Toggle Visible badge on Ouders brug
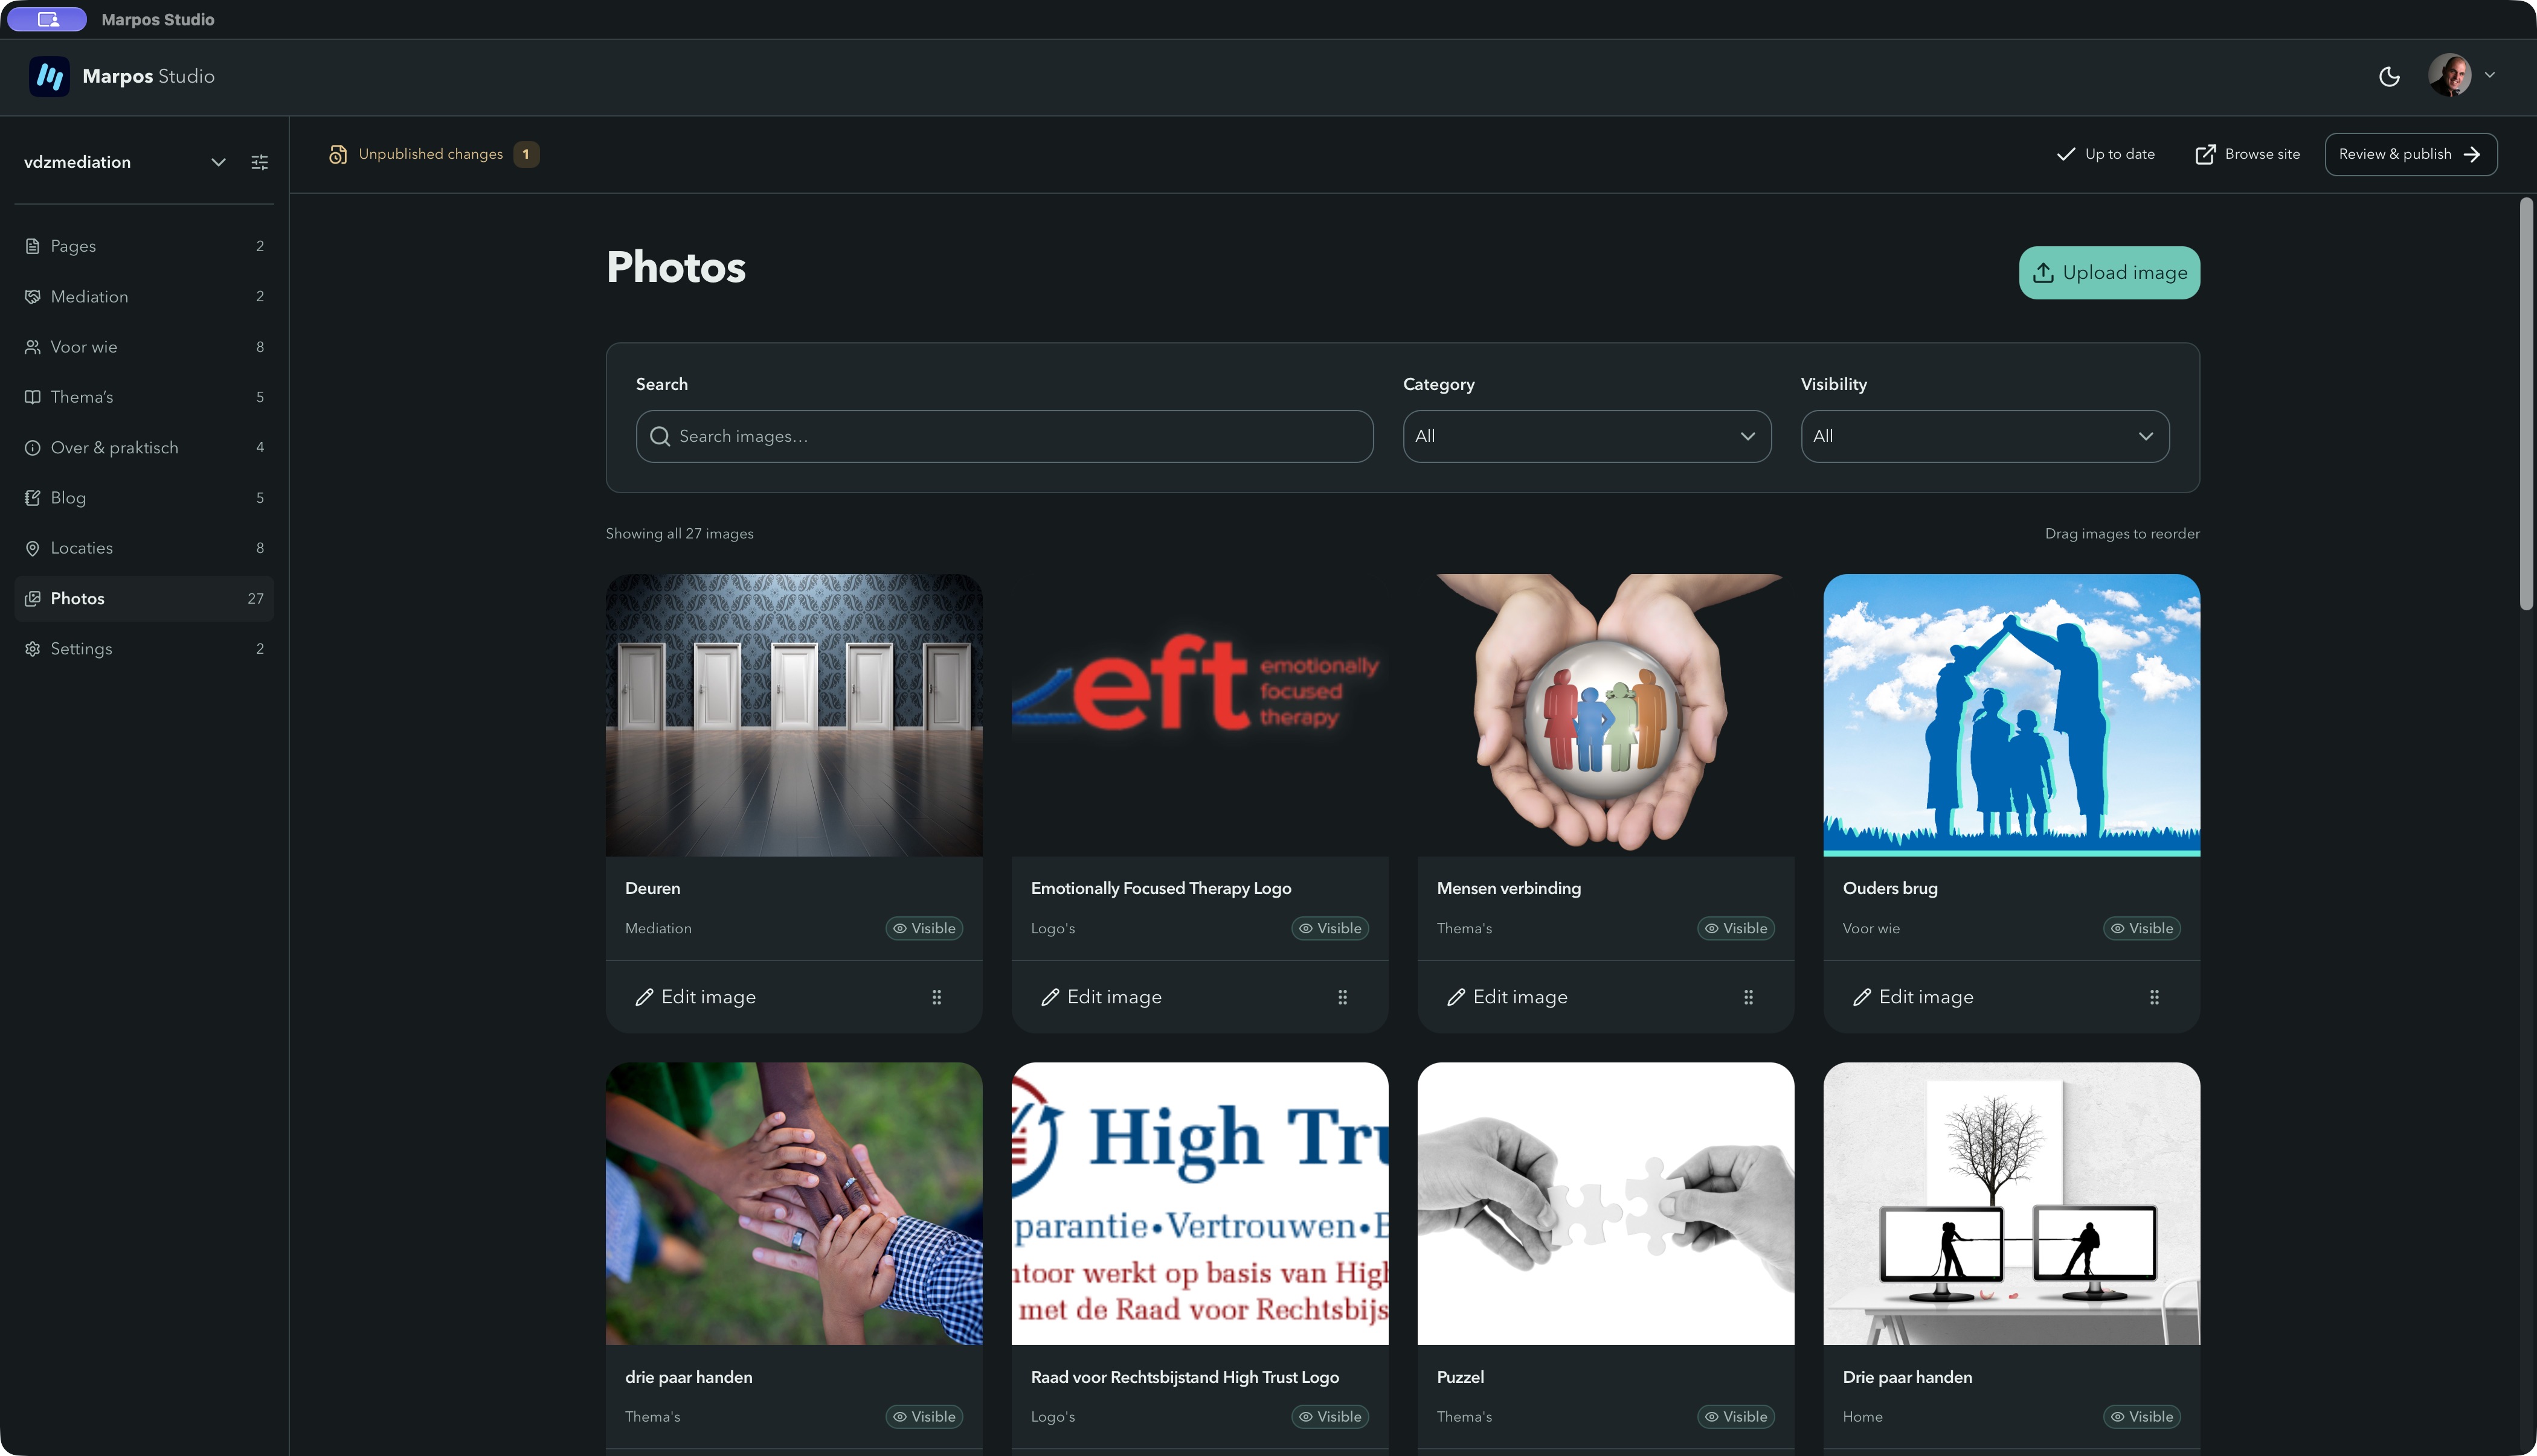Screen dimensions: 2537x1456 [2142, 928]
